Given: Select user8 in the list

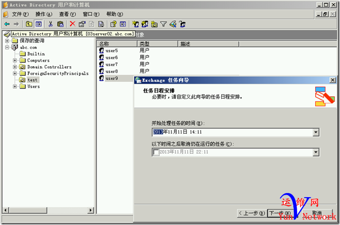Looking at the screenshot, I should point(112,72).
